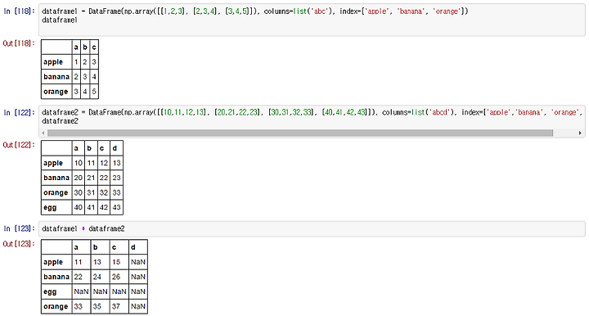Click value 1 in Out[118] apple row

[76, 62]
